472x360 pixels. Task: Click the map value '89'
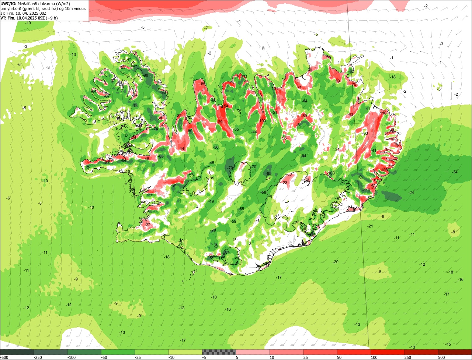click(305, 116)
